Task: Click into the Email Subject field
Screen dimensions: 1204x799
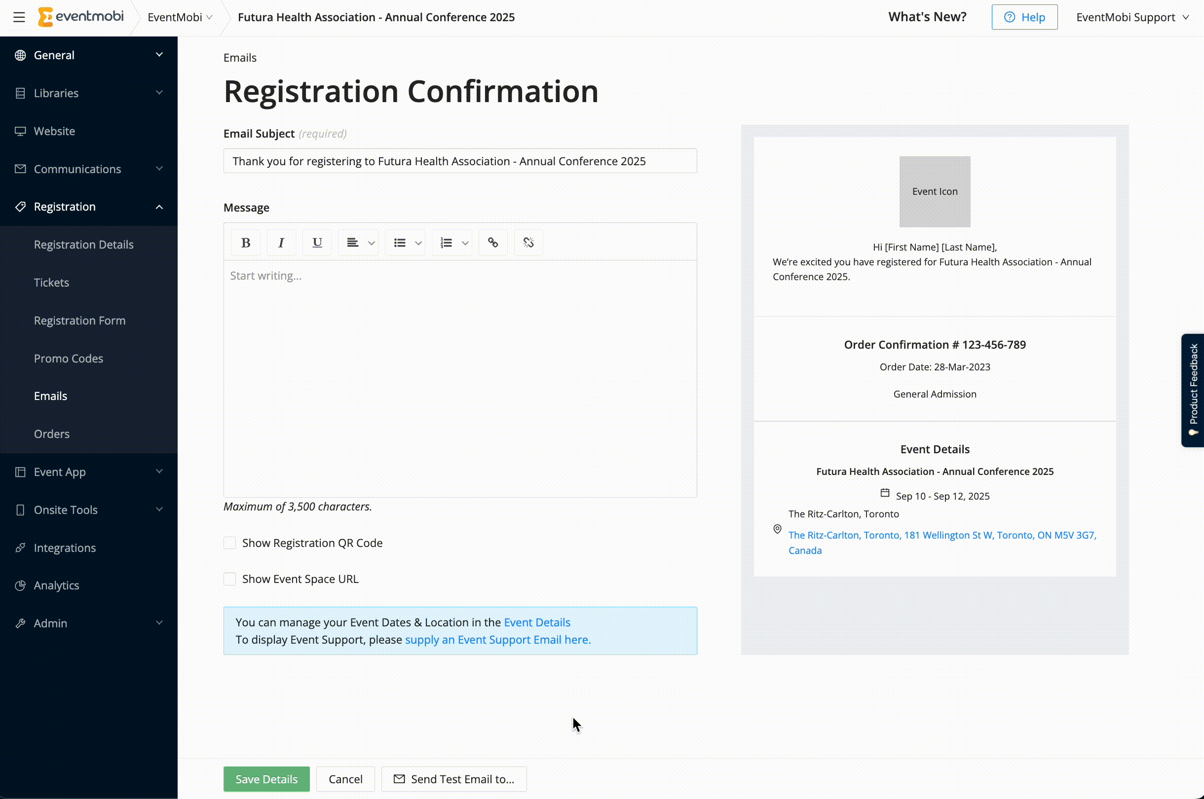Action: tap(460, 161)
